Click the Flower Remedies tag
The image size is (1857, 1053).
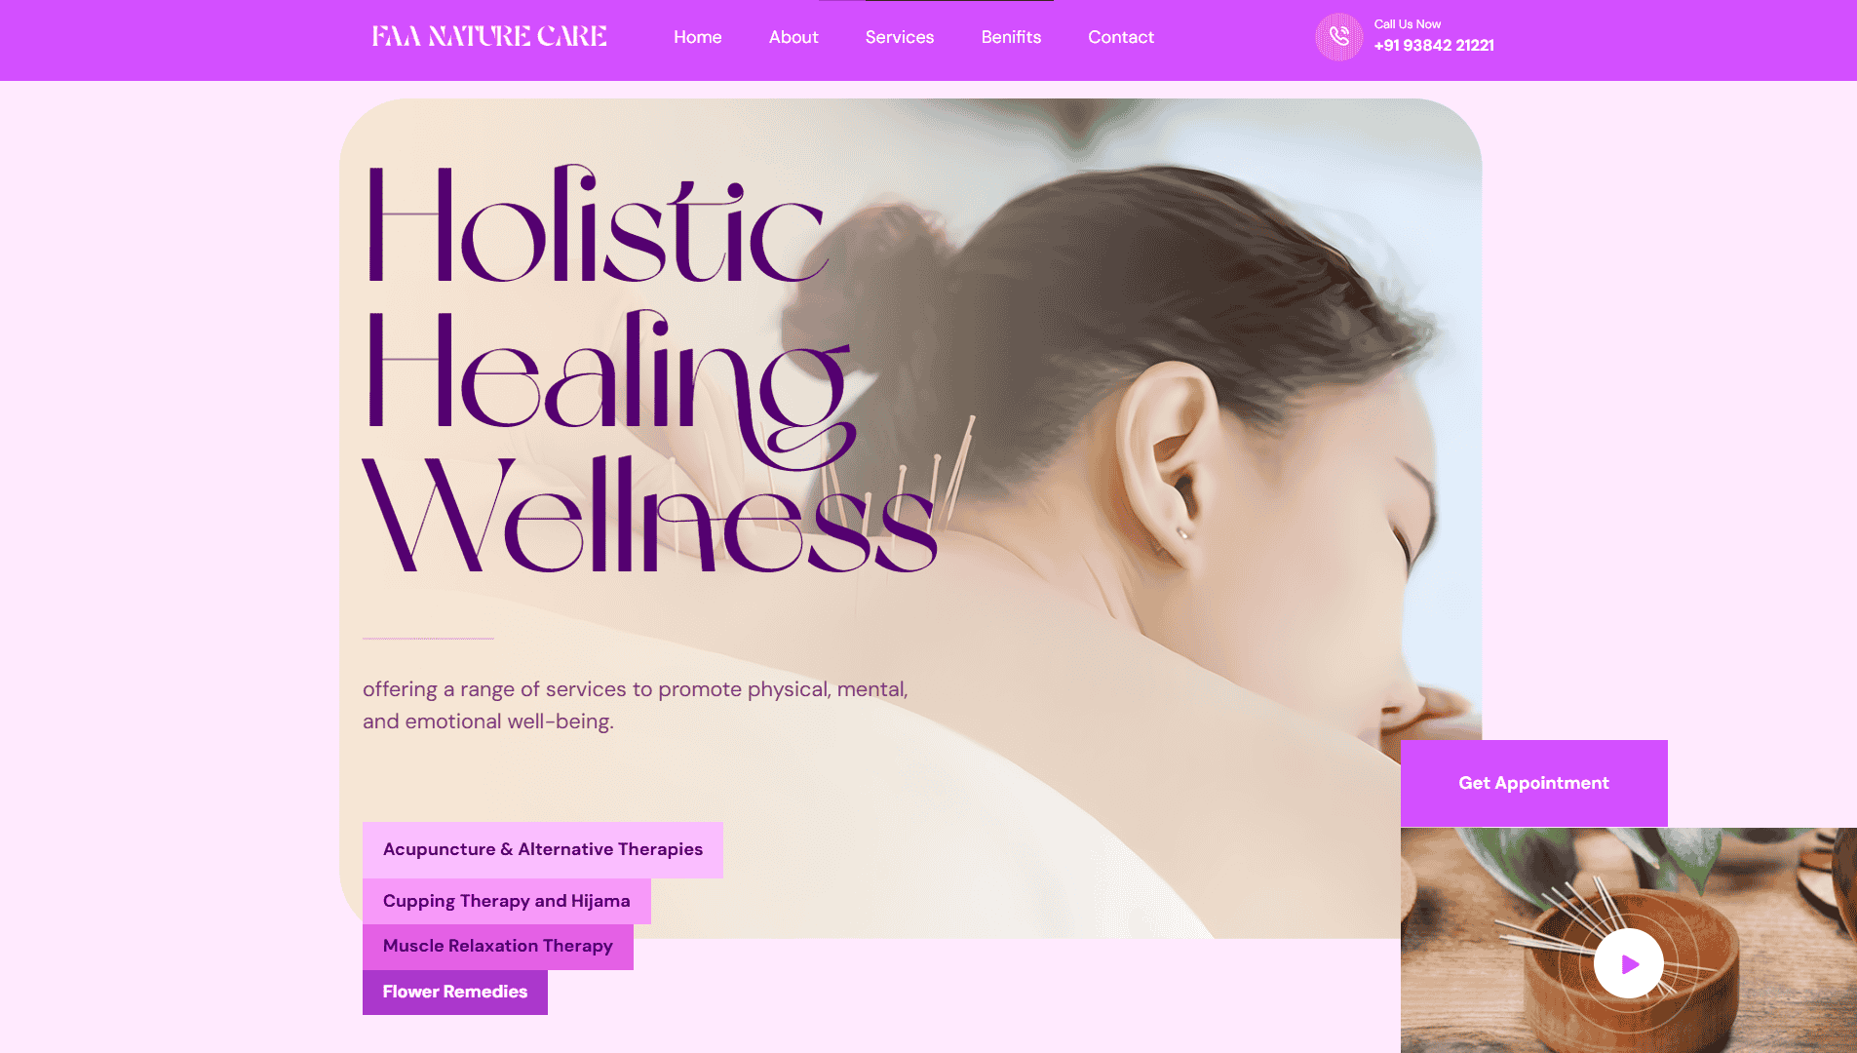tap(455, 992)
